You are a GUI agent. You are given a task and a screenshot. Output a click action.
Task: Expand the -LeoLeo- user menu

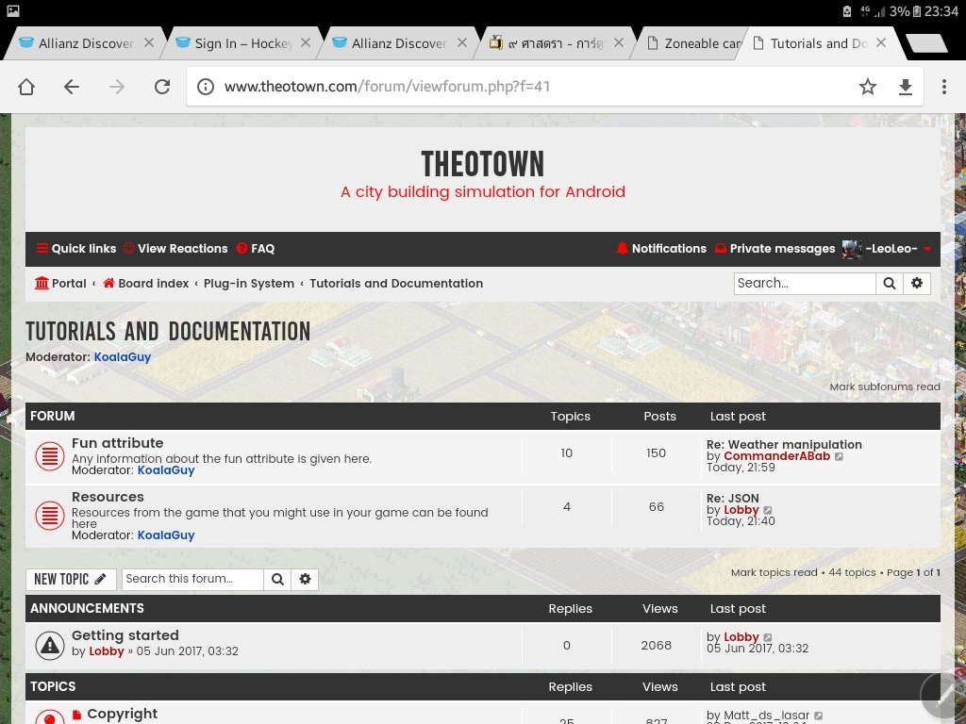coord(898,249)
